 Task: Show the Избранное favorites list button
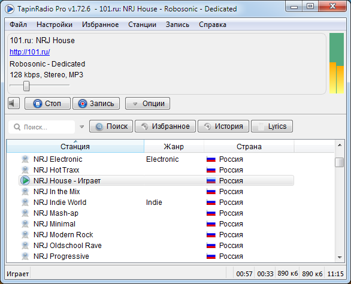(165, 126)
